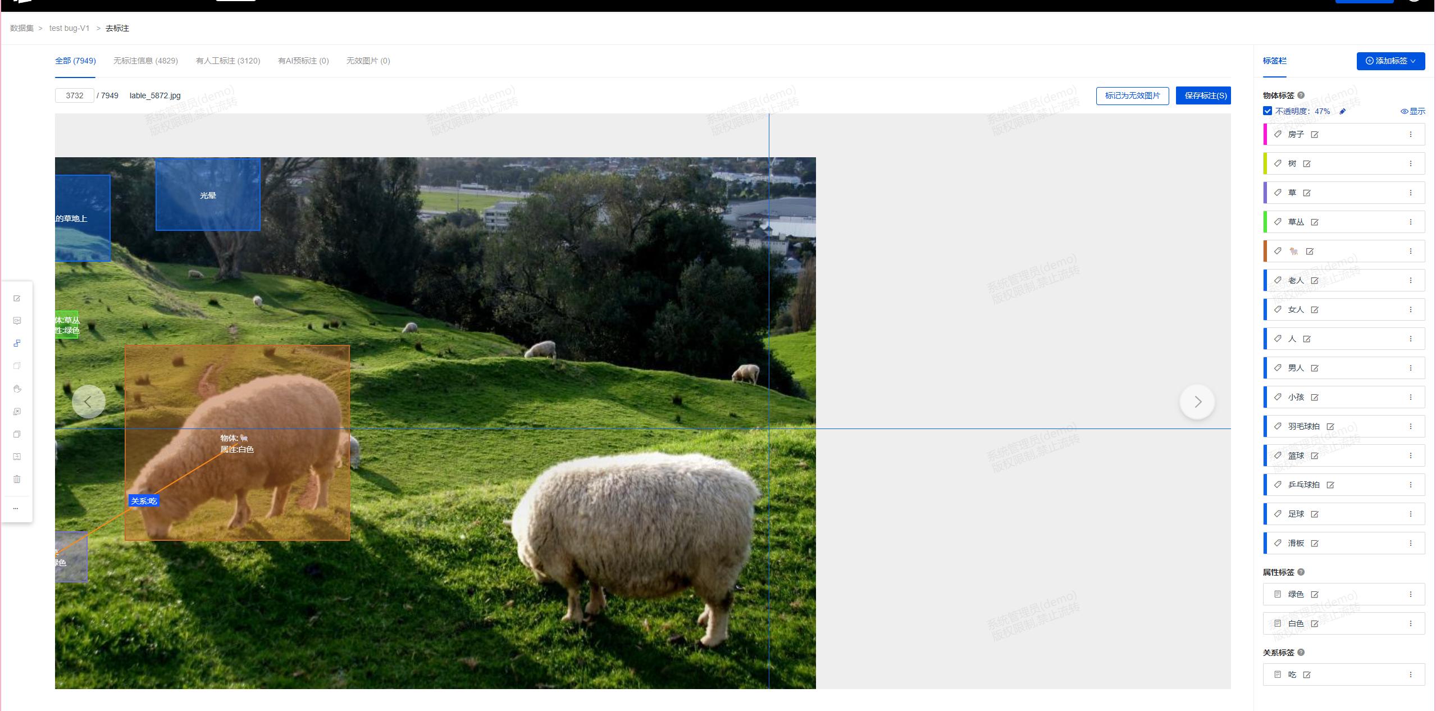This screenshot has height=711, width=1436.
Task: Switch to 无标注信息 tab
Action: point(145,61)
